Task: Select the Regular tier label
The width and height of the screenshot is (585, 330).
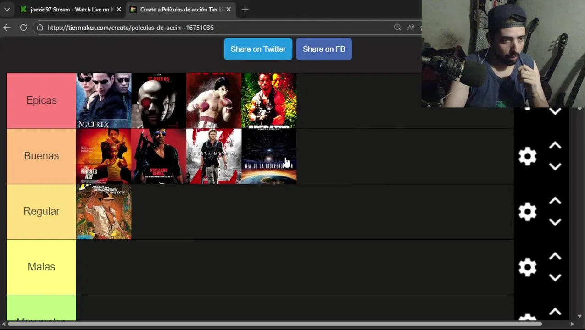Action: (x=41, y=211)
